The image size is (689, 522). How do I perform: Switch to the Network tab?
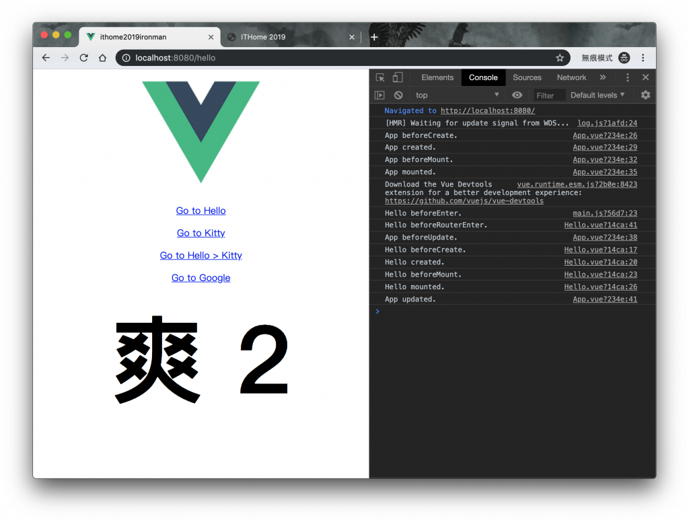571,77
